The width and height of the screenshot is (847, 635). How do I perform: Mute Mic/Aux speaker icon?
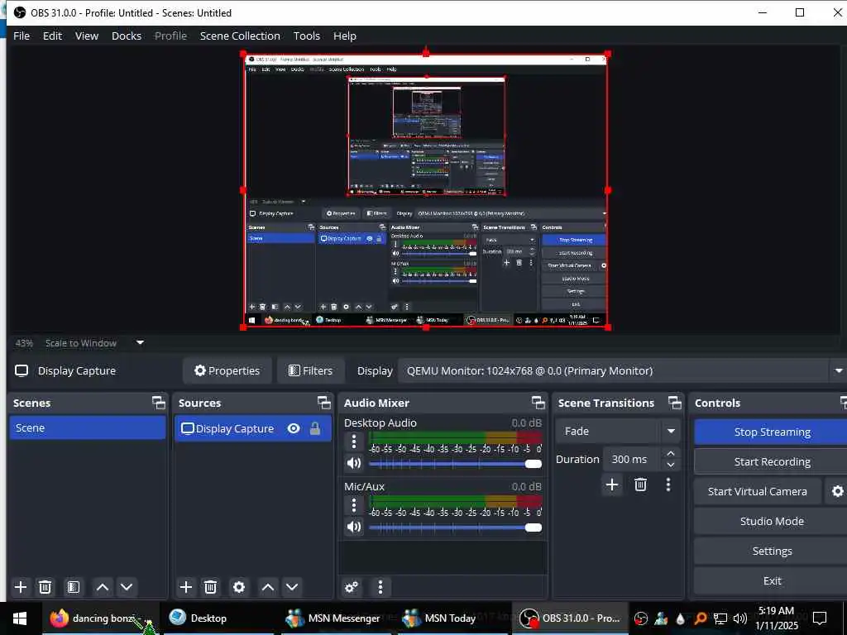(354, 527)
